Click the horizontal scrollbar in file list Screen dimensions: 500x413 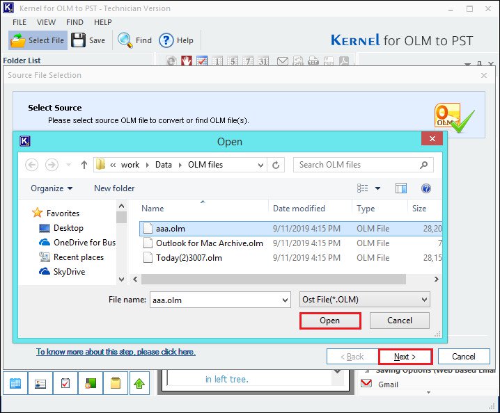(274, 280)
